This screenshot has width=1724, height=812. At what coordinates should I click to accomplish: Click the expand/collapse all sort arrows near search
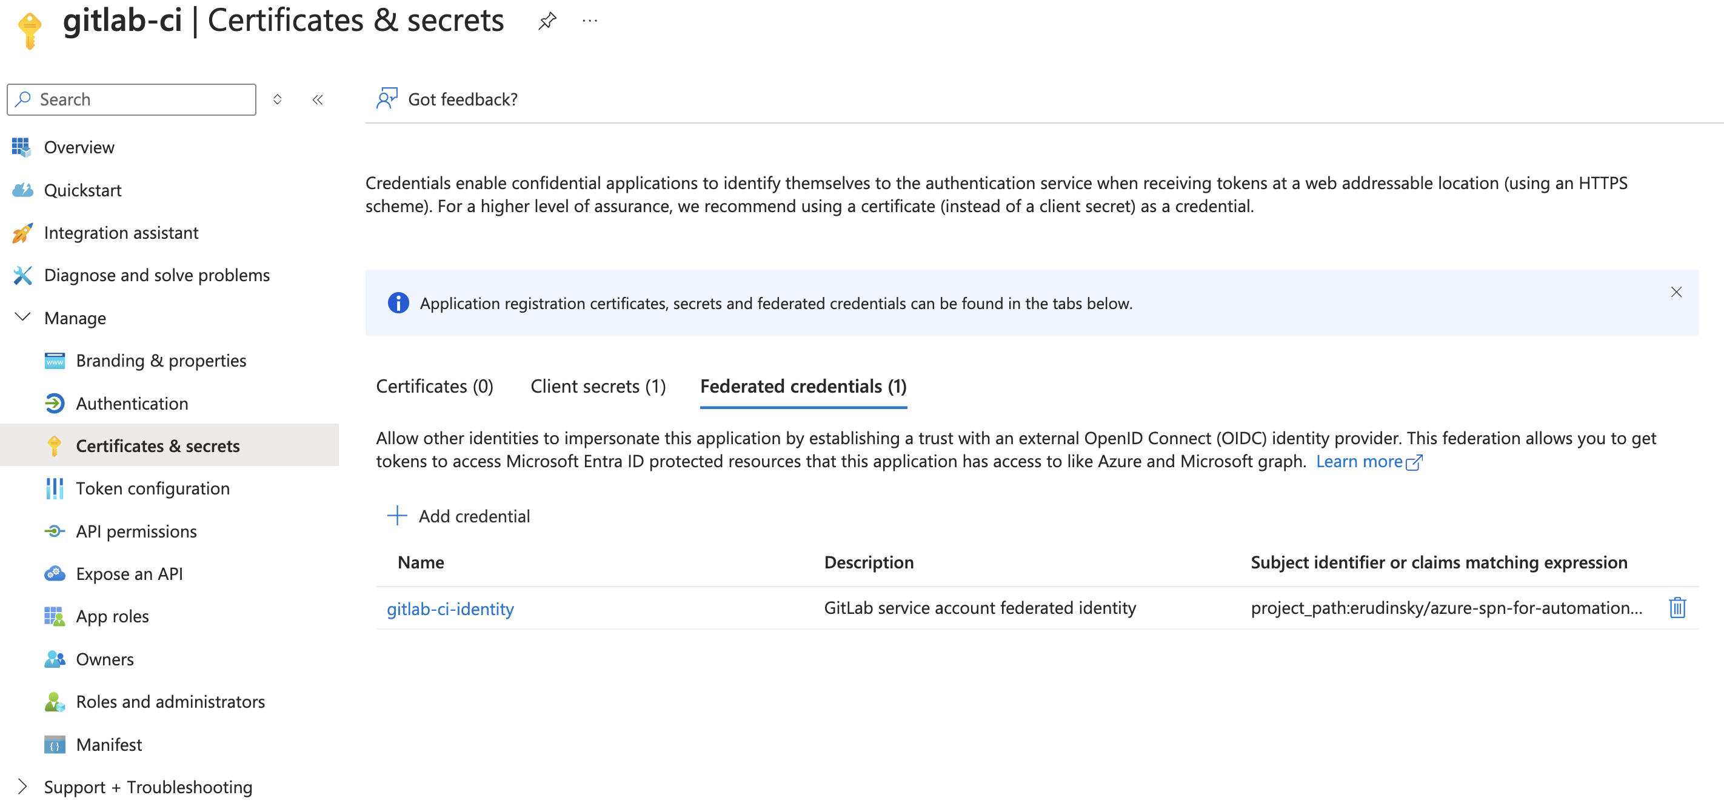(x=277, y=99)
